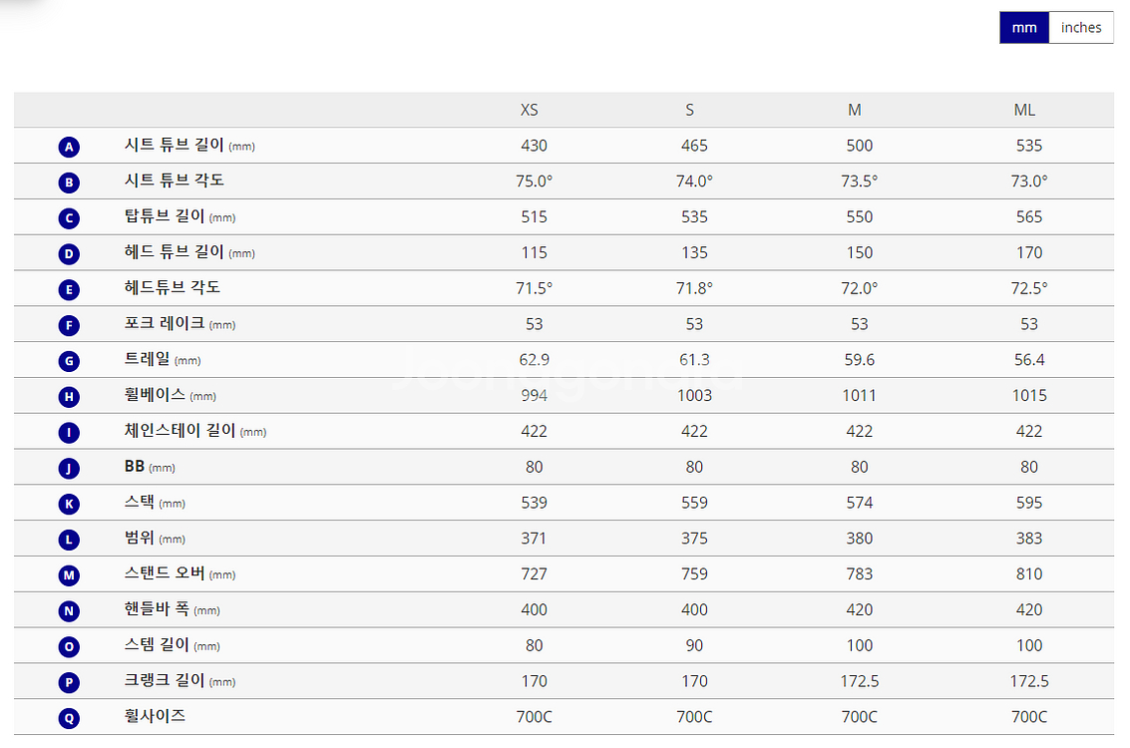Select the 172.5 crank length under M

coord(859,681)
